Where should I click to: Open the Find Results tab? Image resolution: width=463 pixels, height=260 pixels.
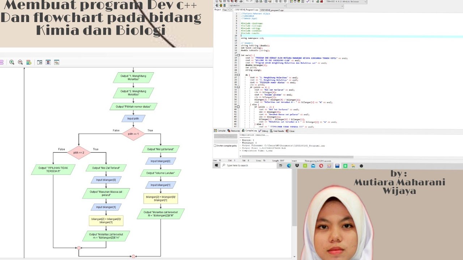tap(277, 131)
